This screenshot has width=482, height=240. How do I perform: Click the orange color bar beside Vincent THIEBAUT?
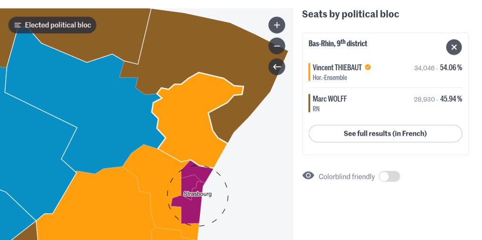coord(309,72)
